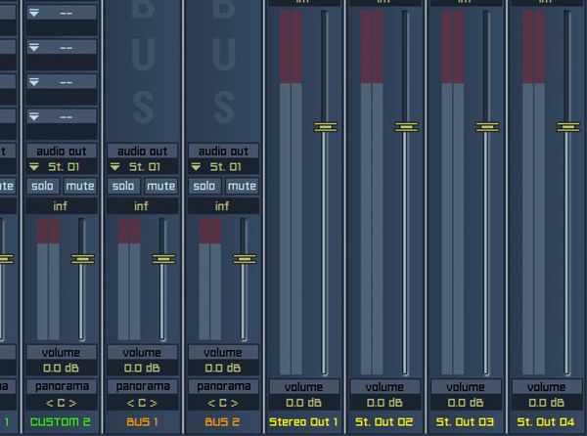This screenshot has width=587, height=436.
Task: Click the third insert slot arrow on CUSTOM 2
Action: pyautogui.click(x=33, y=82)
